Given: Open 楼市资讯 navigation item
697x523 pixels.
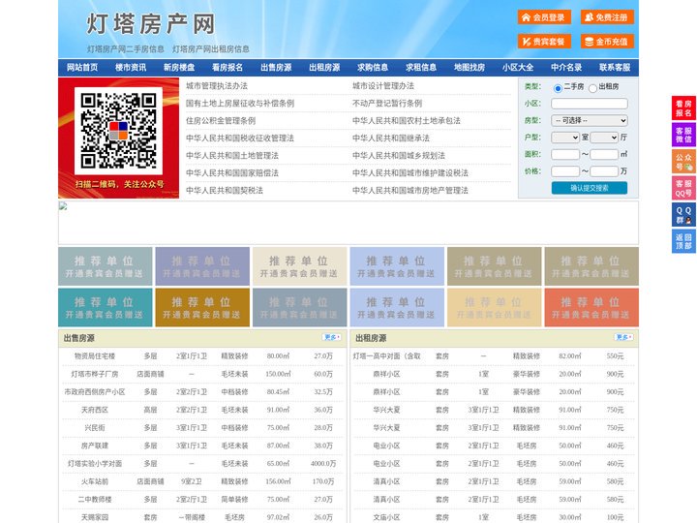Looking at the screenshot, I should [x=131, y=68].
